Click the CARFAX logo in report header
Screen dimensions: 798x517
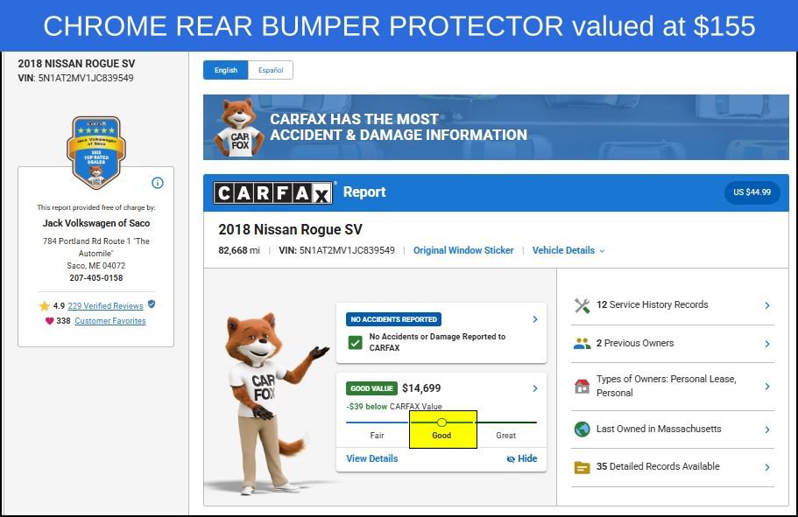(x=272, y=193)
